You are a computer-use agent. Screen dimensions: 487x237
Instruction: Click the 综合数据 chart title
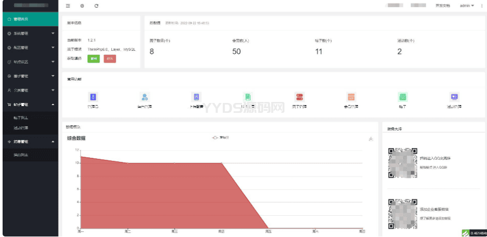76,138
